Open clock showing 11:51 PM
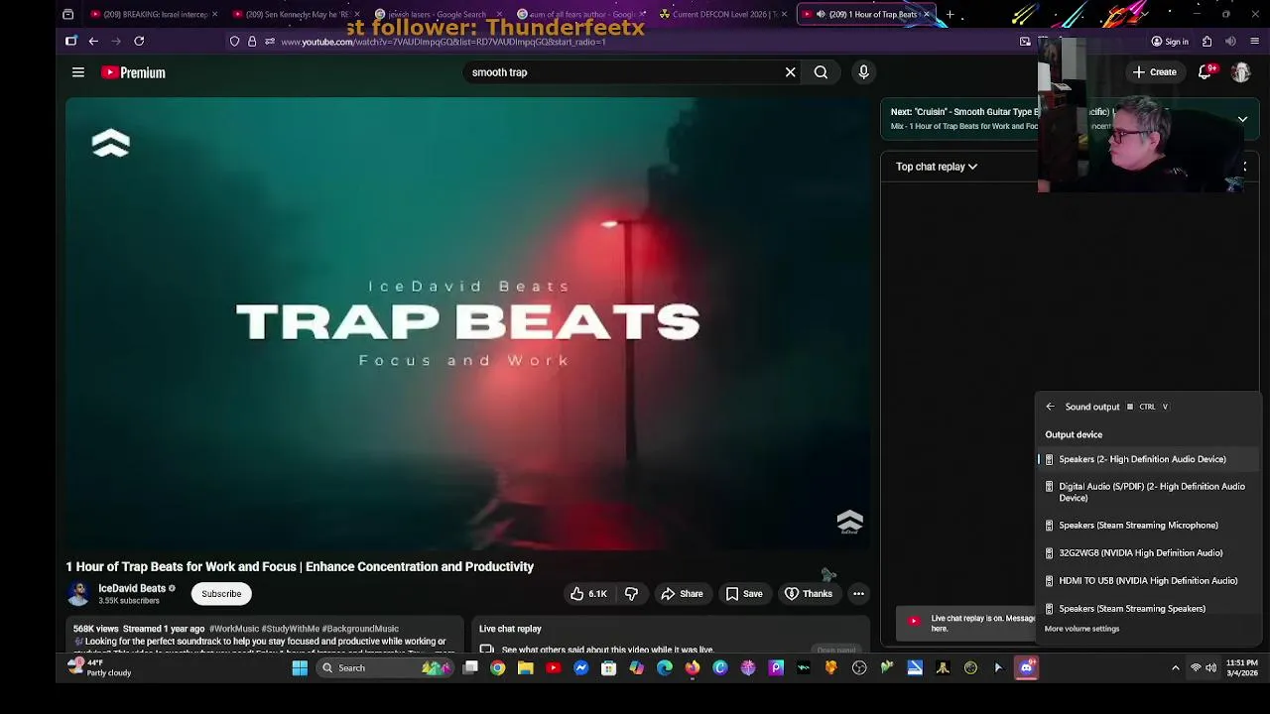Viewport: 1270px width, 714px height. (x=1241, y=668)
